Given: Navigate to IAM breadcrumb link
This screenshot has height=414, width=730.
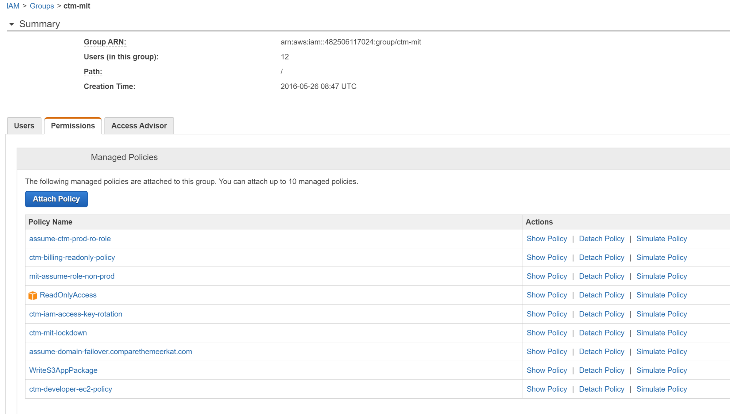Looking at the screenshot, I should pos(13,6).
